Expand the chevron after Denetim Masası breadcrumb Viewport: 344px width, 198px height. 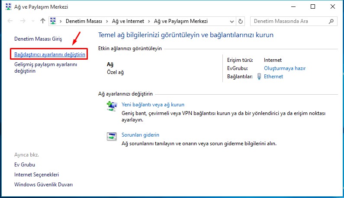coord(106,21)
